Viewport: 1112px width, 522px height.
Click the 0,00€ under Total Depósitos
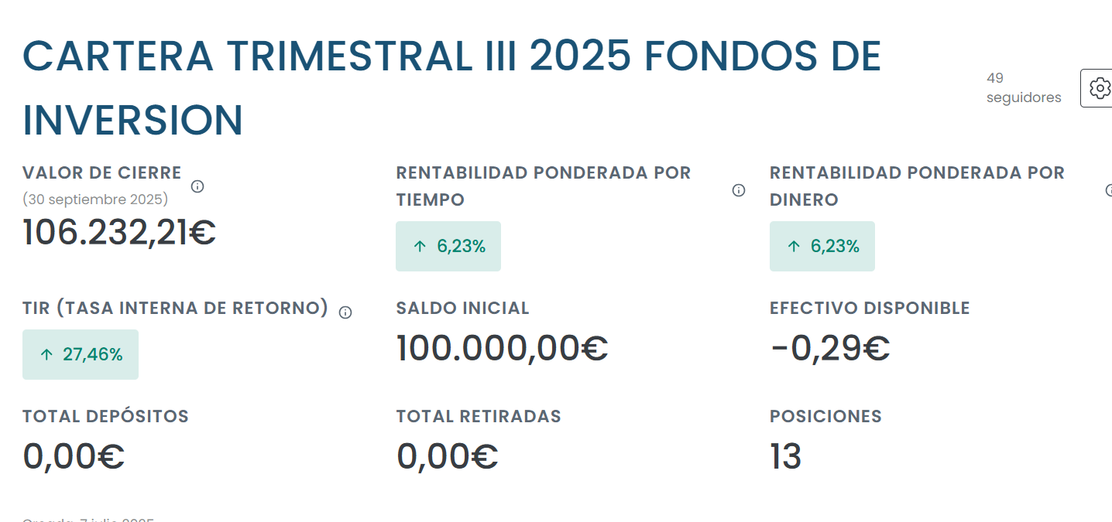click(x=74, y=456)
